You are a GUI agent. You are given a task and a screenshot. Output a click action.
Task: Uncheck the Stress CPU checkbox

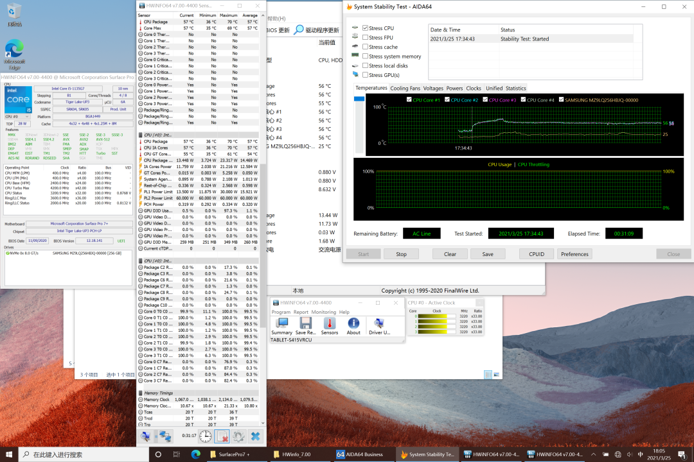click(x=366, y=28)
